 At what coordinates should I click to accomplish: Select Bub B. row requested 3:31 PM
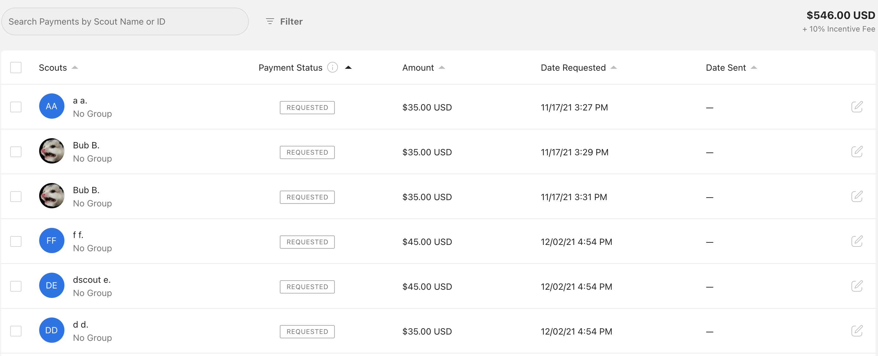click(x=16, y=197)
